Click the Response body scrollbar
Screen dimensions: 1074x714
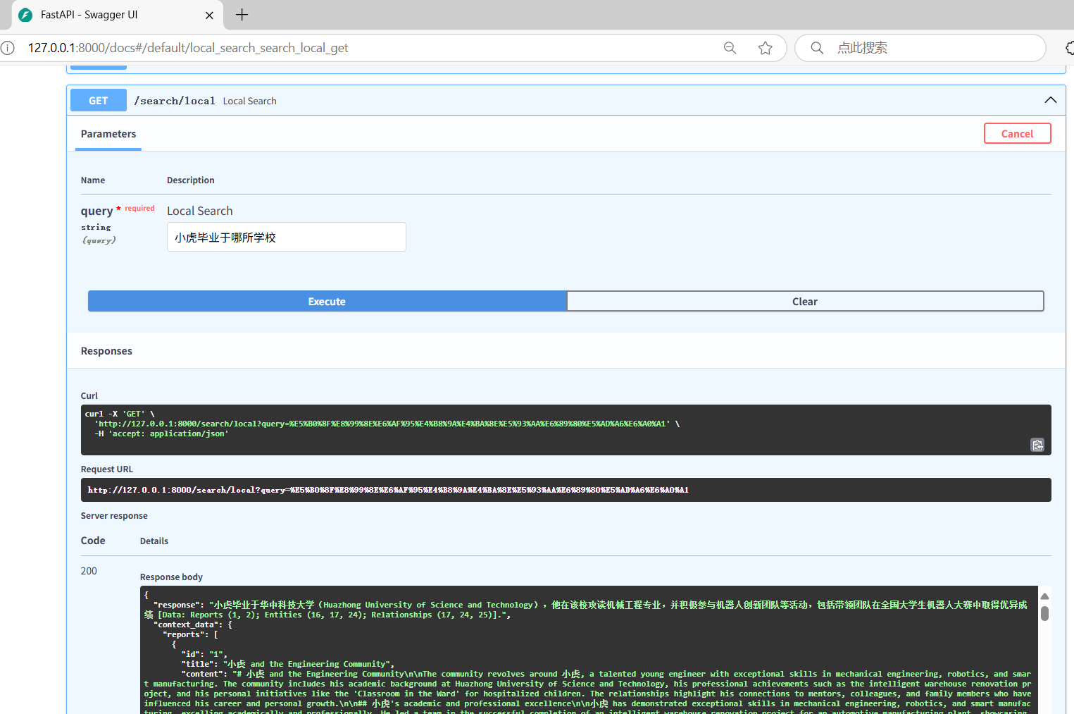tap(1044, 613)
